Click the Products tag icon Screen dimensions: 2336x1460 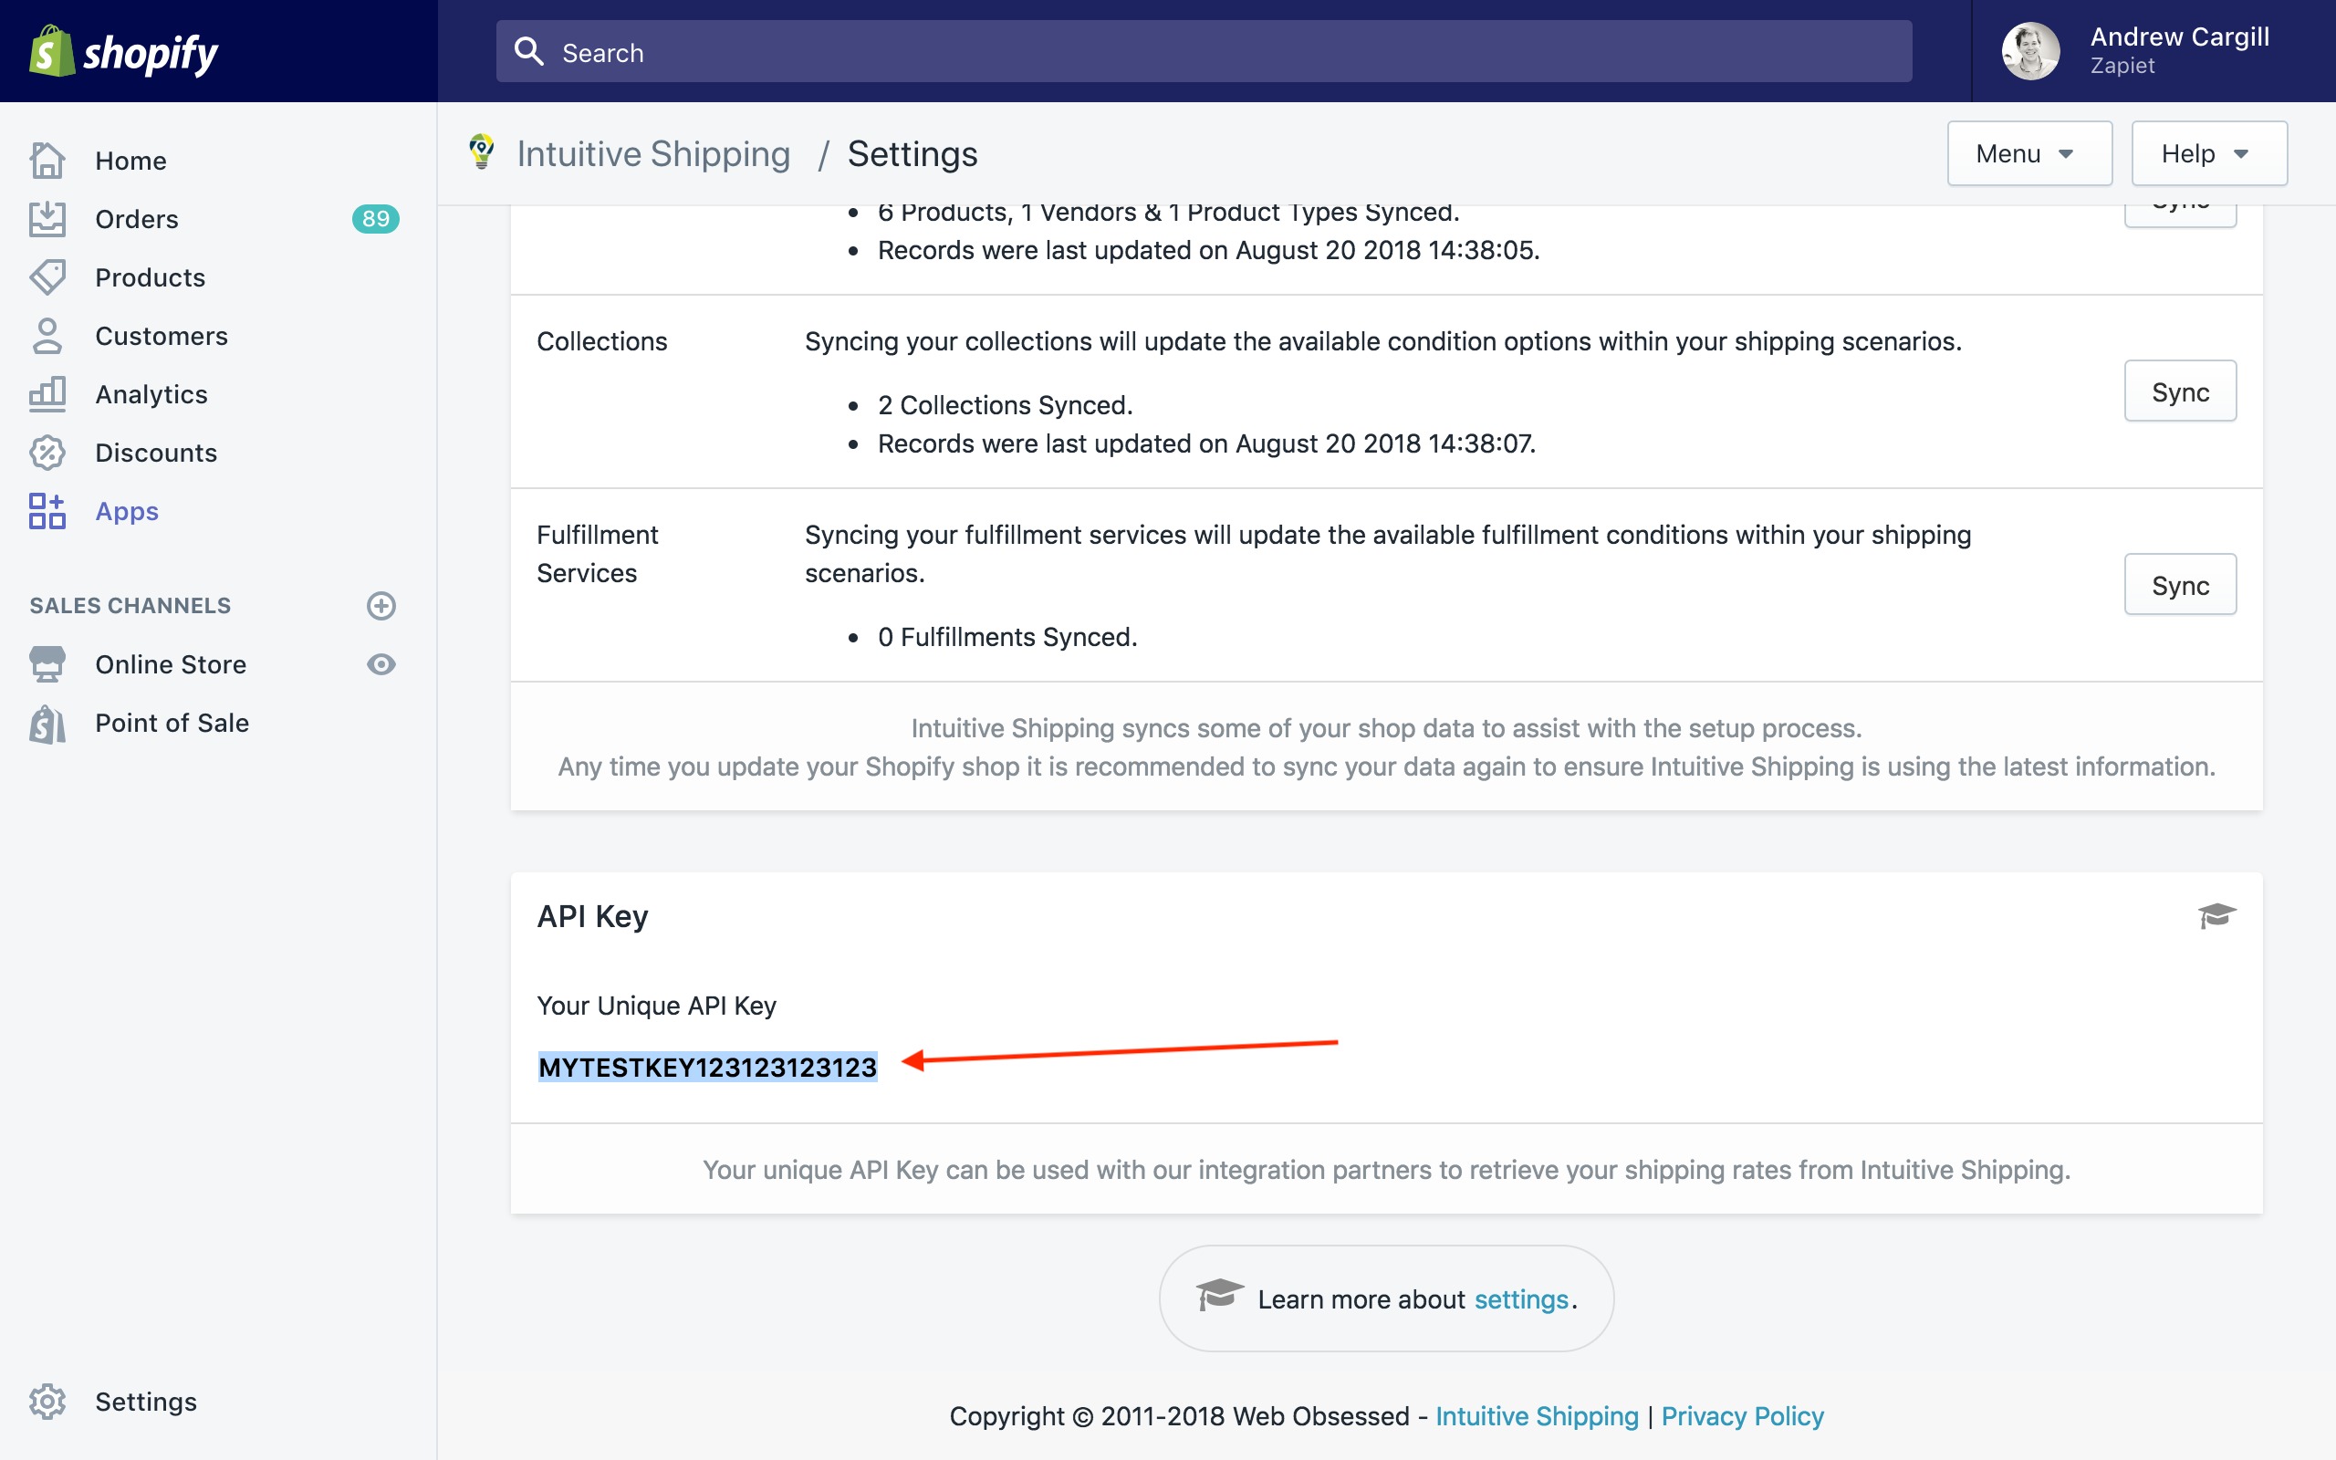coord(47,277)
